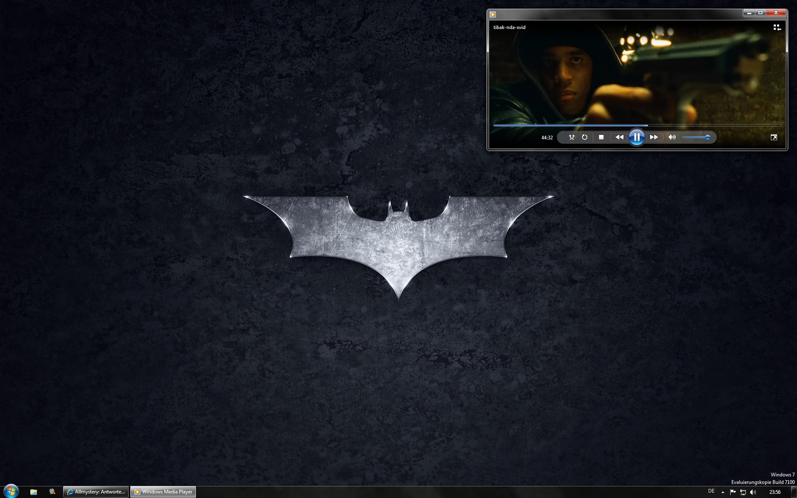Switch to full screen view
This screenshot has height=498, width=797.
point(774,137)
